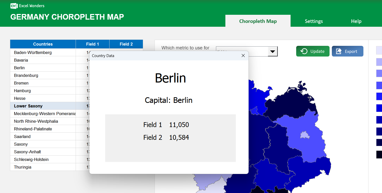
Task: Open the Help tab
Action: click(356, 21)
